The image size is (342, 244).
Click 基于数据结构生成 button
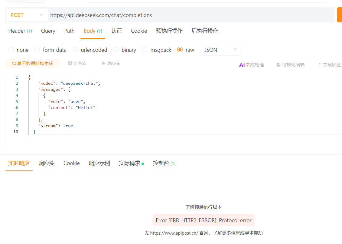coord(32,64)
